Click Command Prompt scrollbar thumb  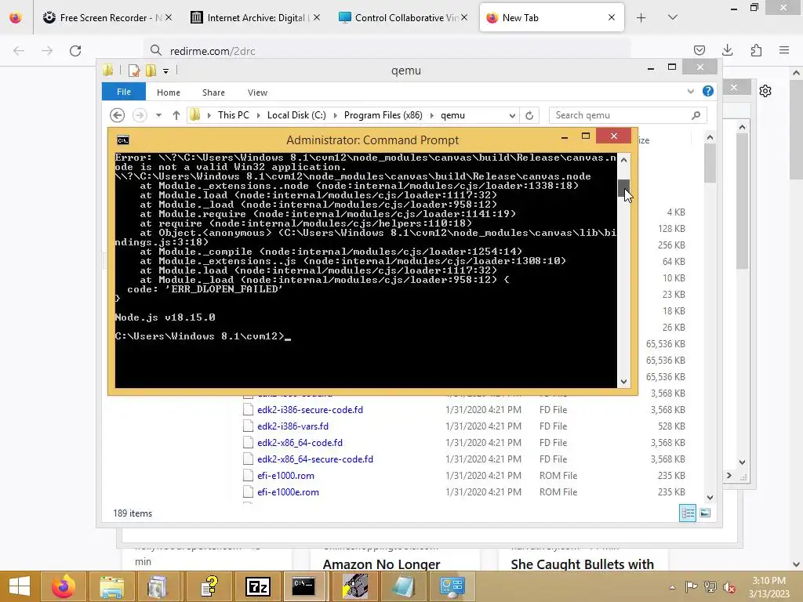point(623,187)
